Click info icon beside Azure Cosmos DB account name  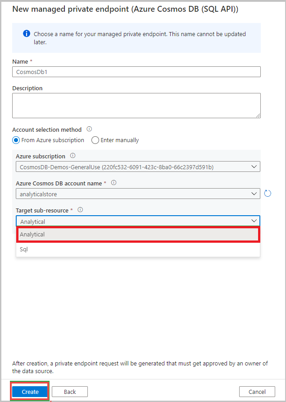(x=113, y=183)
